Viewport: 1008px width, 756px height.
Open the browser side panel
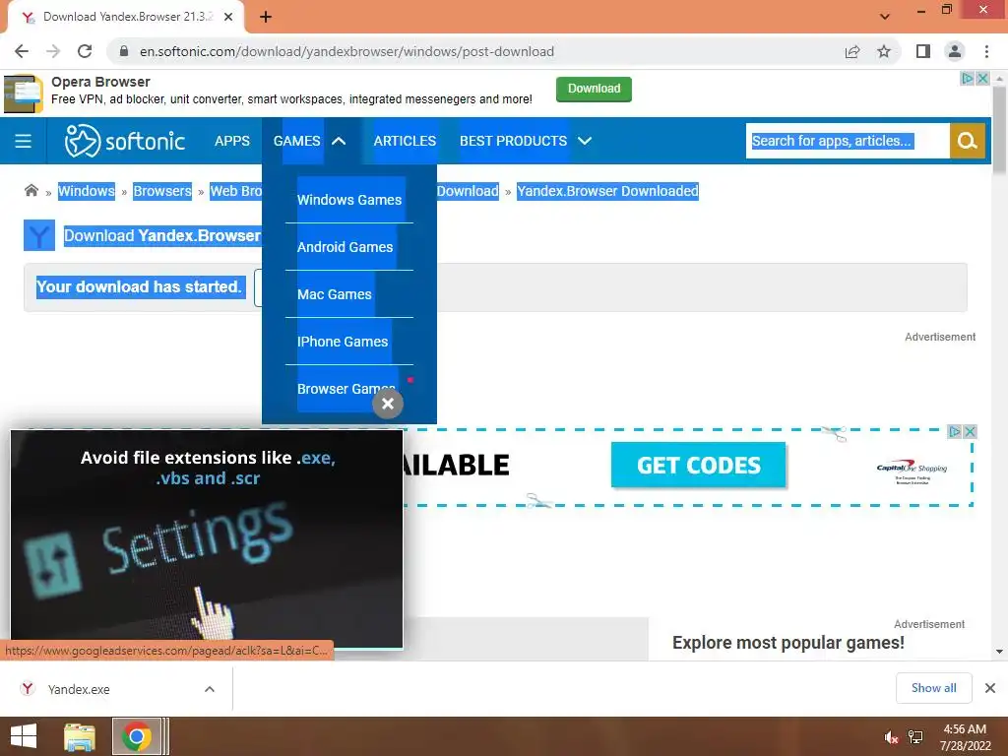923,51
